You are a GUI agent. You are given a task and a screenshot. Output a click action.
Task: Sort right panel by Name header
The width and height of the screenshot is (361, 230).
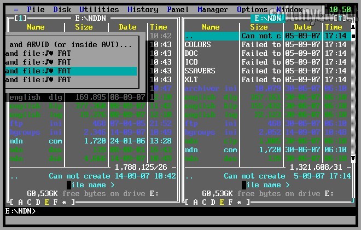[x=211, y=27]
